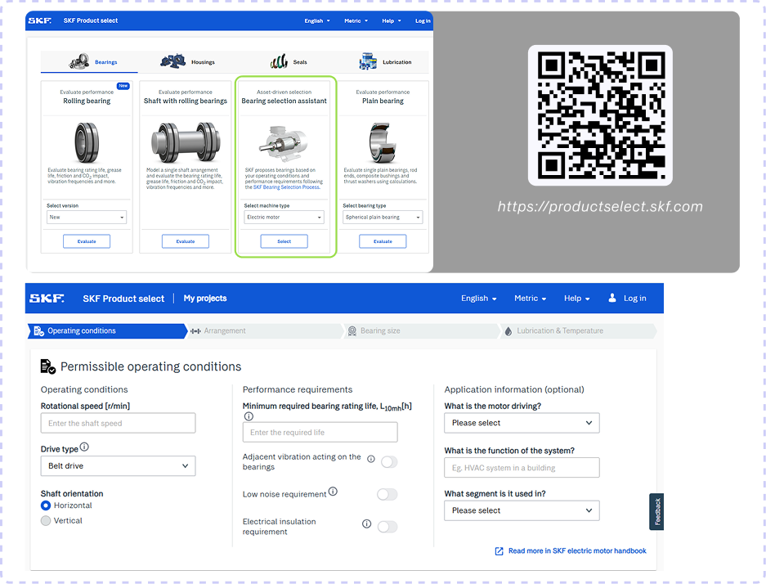Click the QR code image
Viewport: 766px width, 584px height.
(600, 115)
